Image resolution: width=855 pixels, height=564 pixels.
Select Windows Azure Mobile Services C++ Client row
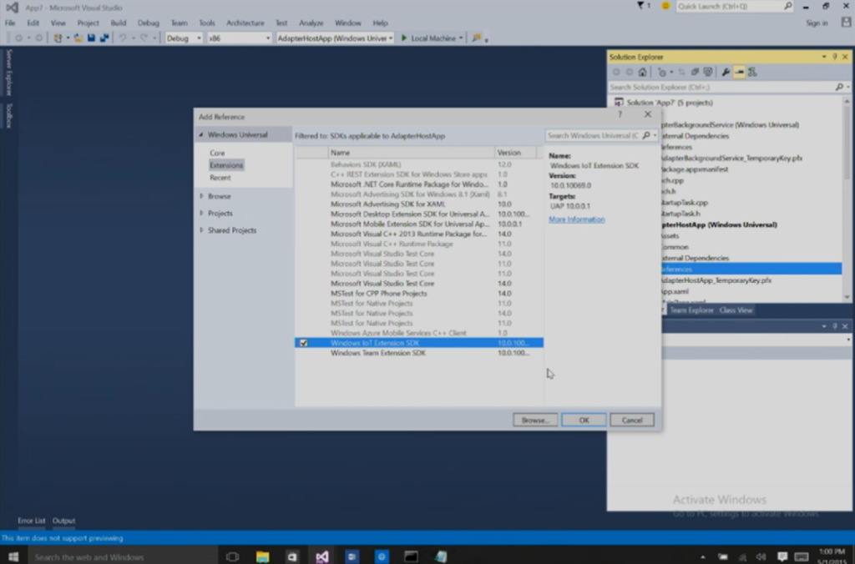(x=419, y=333)
